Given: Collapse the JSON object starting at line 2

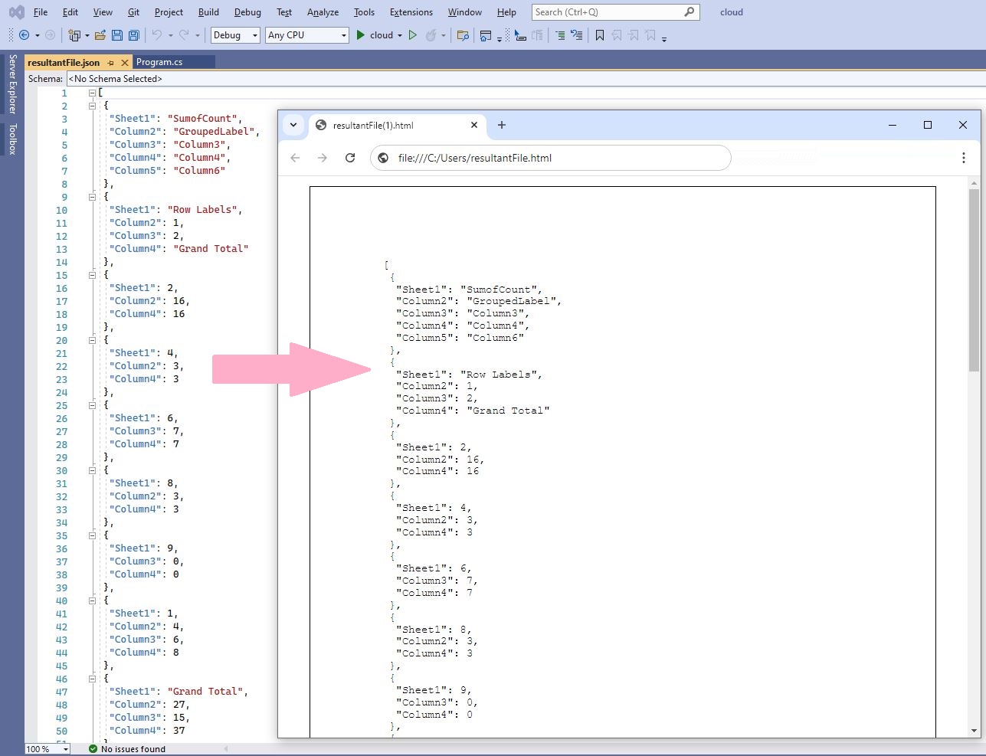Looking at the screenshot, I should point(92,106).
